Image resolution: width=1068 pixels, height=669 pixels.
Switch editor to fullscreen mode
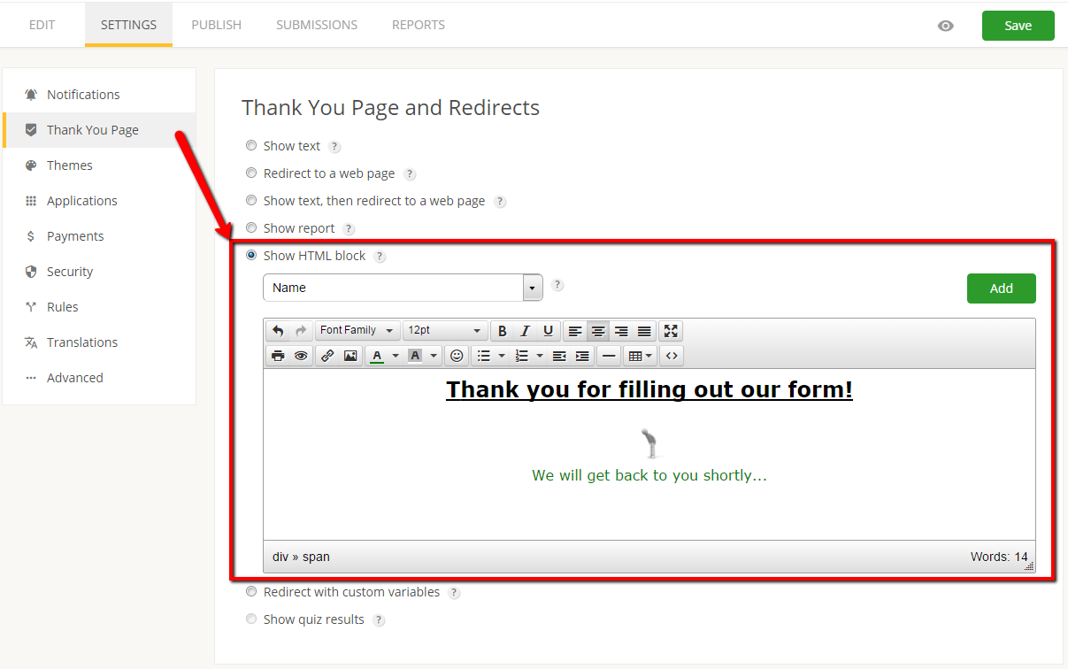671,331
